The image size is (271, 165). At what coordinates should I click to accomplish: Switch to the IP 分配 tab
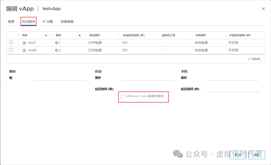point(47,22)
